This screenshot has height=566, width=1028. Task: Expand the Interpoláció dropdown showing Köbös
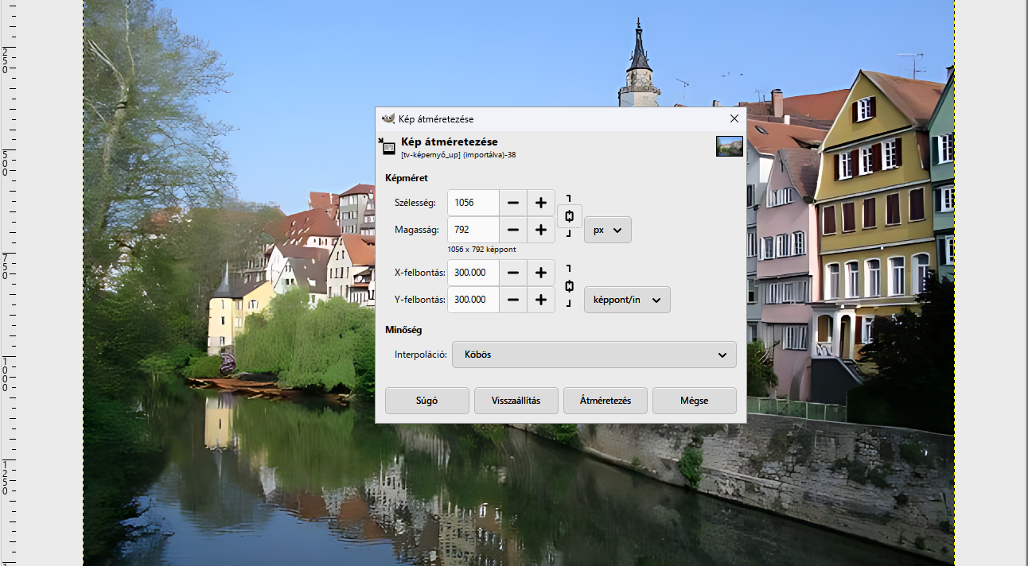594,355
